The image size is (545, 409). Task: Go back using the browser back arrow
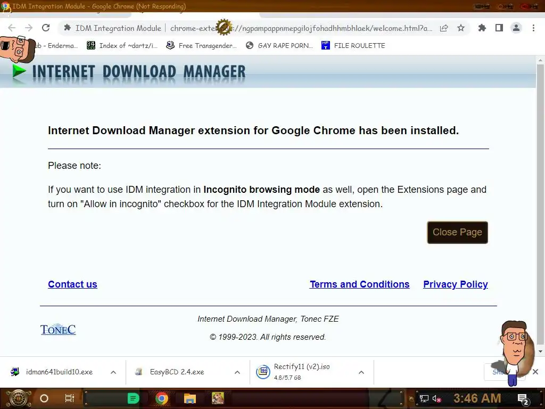[x=12, y=28]
